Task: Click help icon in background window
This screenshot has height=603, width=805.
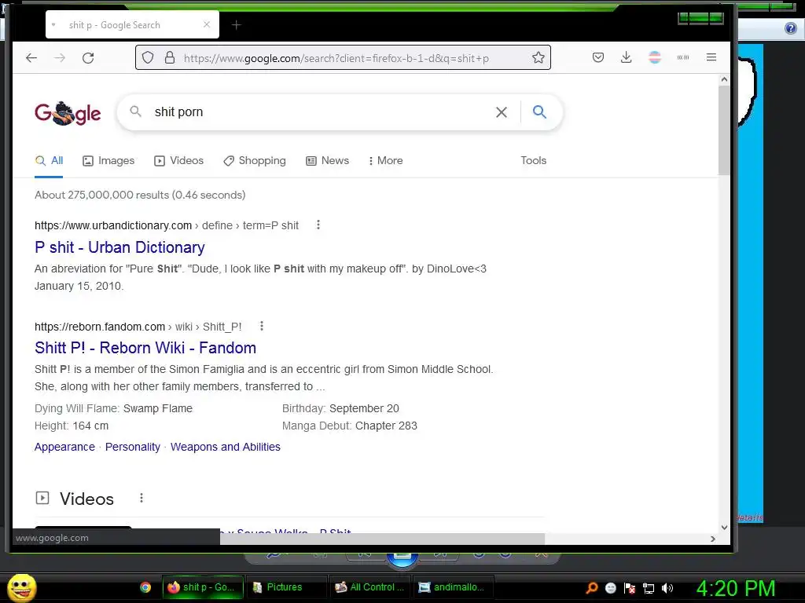Action: 791,27
